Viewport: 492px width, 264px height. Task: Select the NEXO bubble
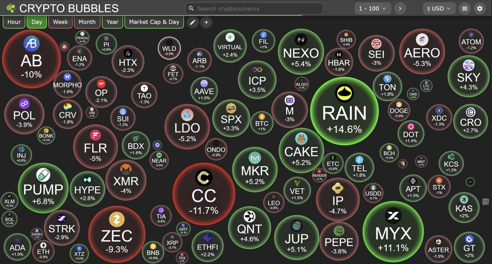coord(301,51)
